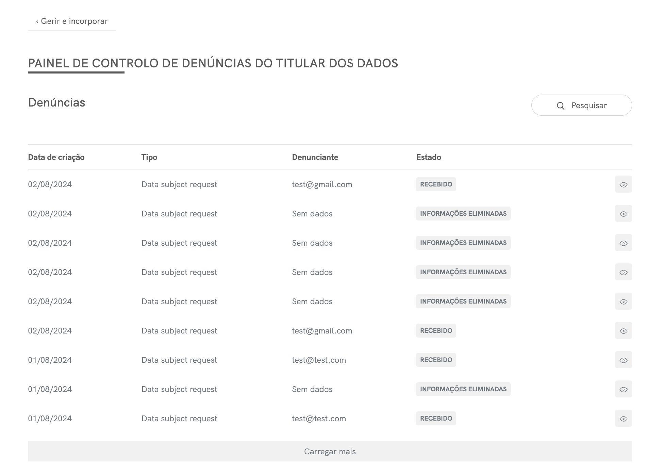This screenshot has width=660, height=473.
Task: Open eye icon on third denúncia row
Action: point(623,243)
